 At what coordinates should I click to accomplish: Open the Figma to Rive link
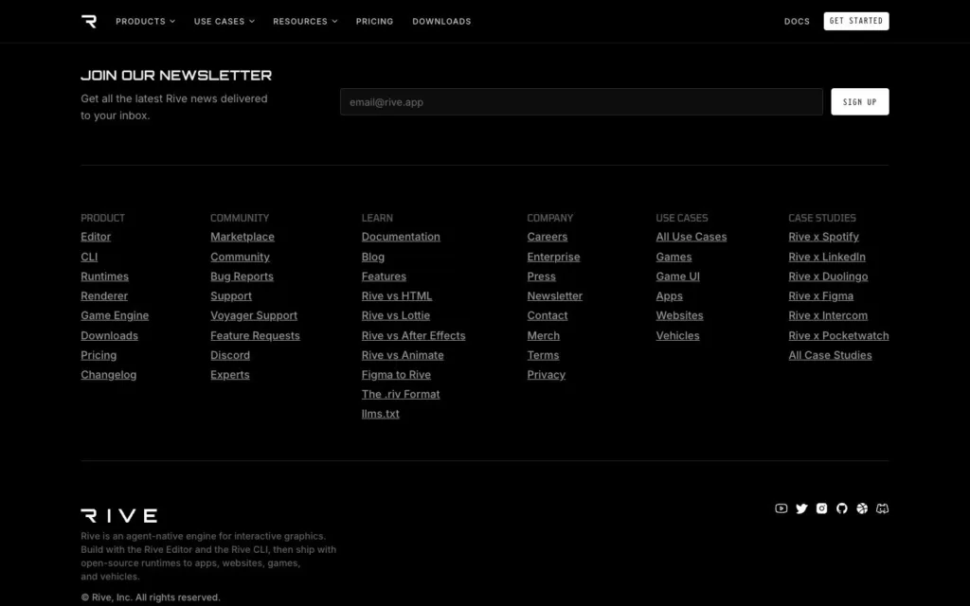(x=397, y=375)
